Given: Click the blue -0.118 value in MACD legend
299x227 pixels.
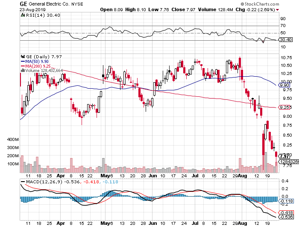Looking at the screenshot, I should click(x=110, y=182).
